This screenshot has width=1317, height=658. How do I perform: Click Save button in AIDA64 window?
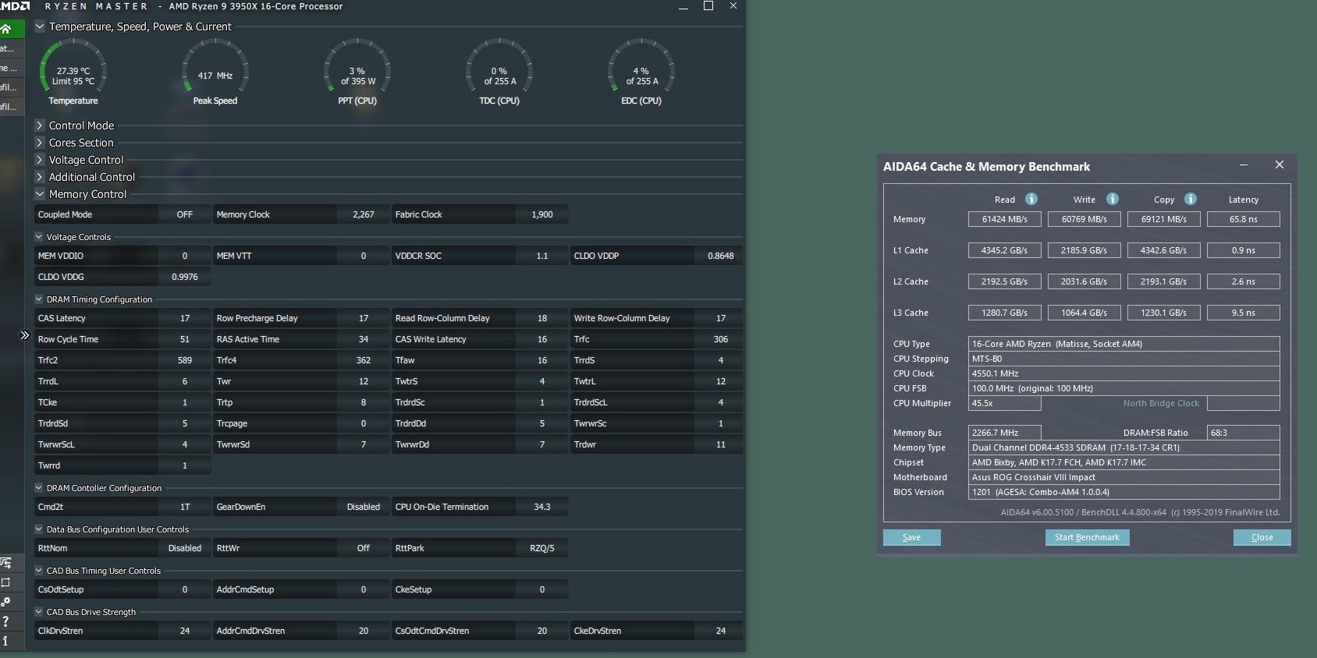pyautogui.click(x=911, y=537)
